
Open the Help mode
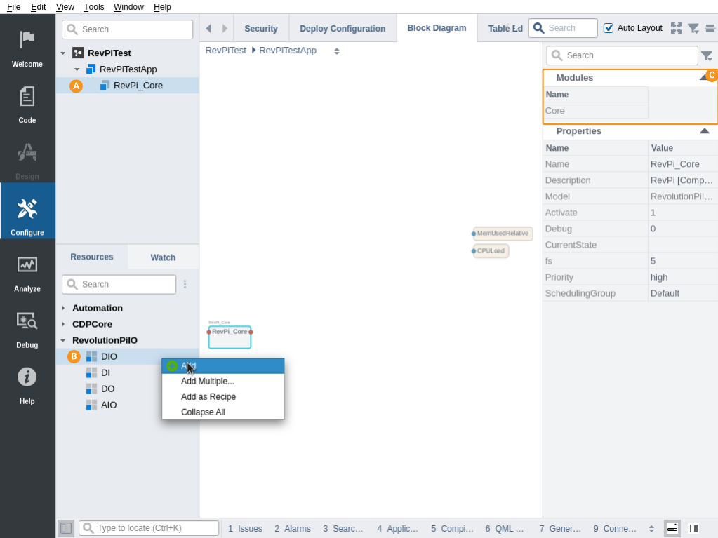click(27, 384)
